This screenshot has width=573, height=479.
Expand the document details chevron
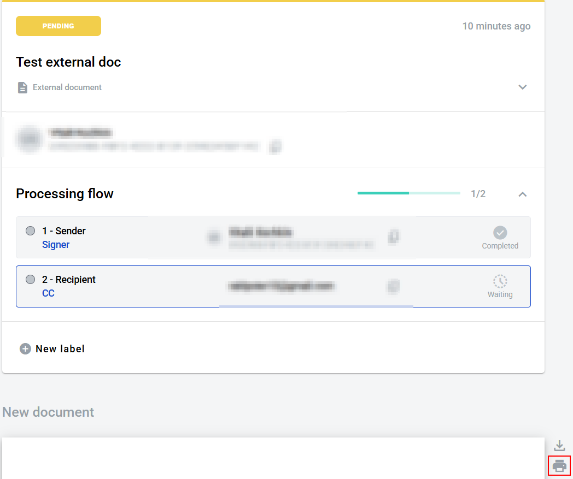click(x=523, y=87)
